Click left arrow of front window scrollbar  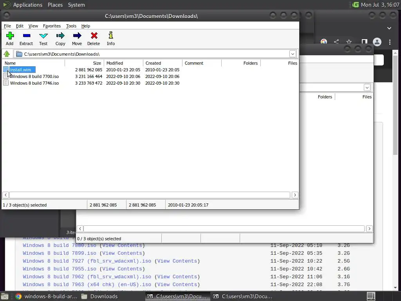[5, 195]
